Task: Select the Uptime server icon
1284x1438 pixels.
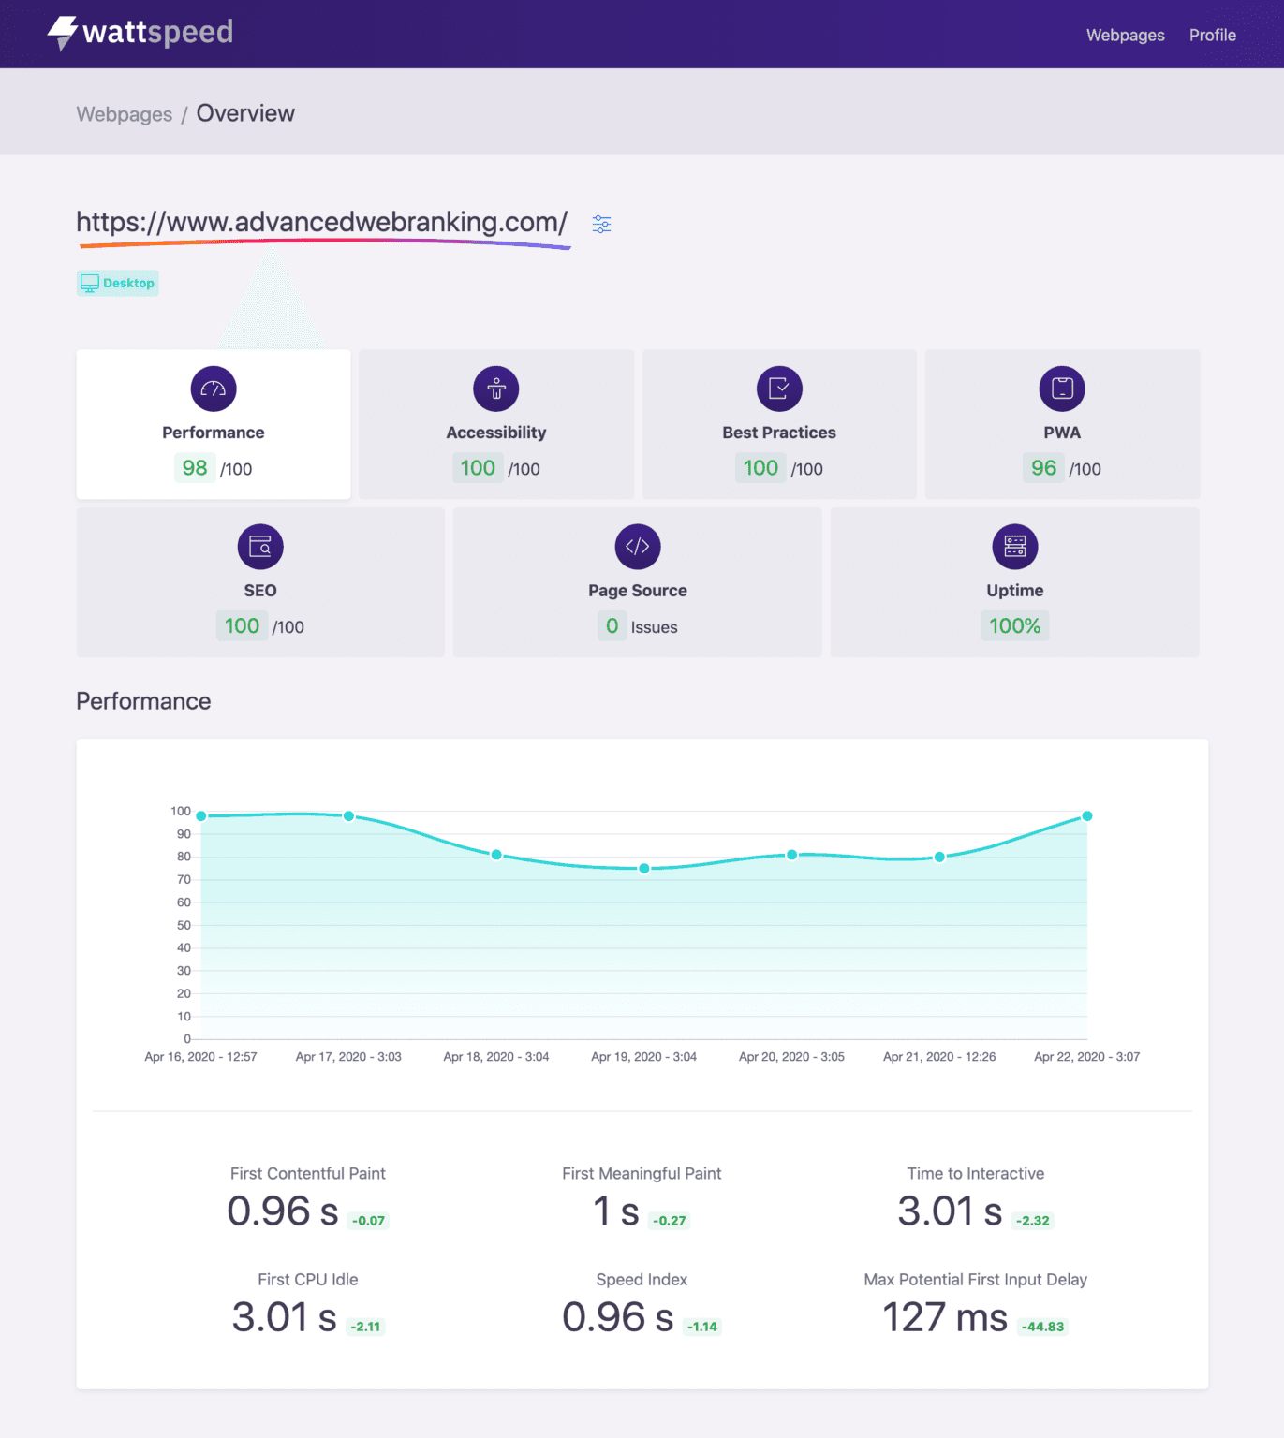Action: tap(1015, 547)
